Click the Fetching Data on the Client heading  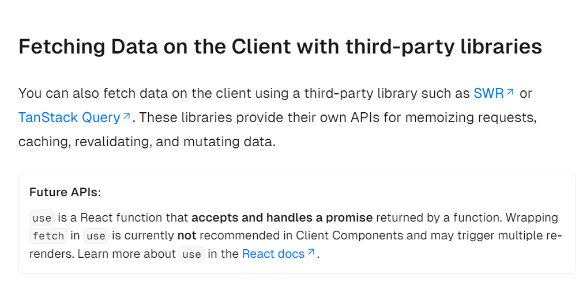pyautogui.click(x=280, y=47)
